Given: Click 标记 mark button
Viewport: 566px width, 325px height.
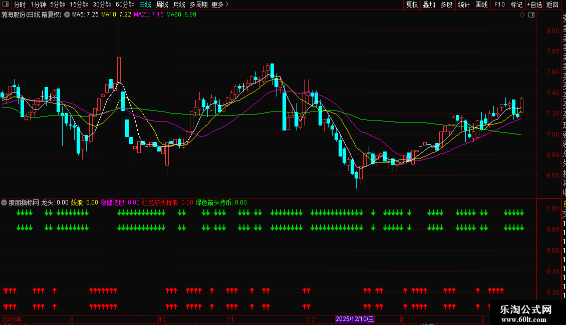Looking at the screenshot, I should [516, 4].
